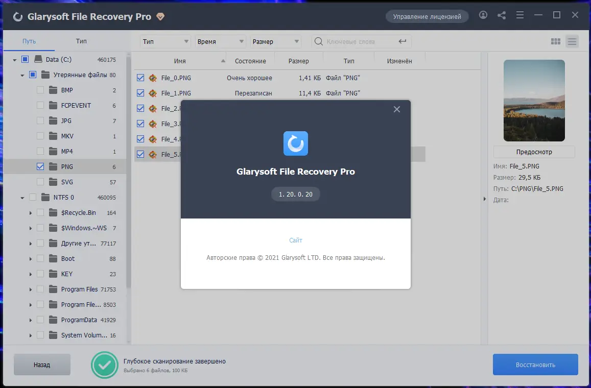The height and width of the screenshot is (388, 591).
Task: Switch to list view
Action: point(572,41)
